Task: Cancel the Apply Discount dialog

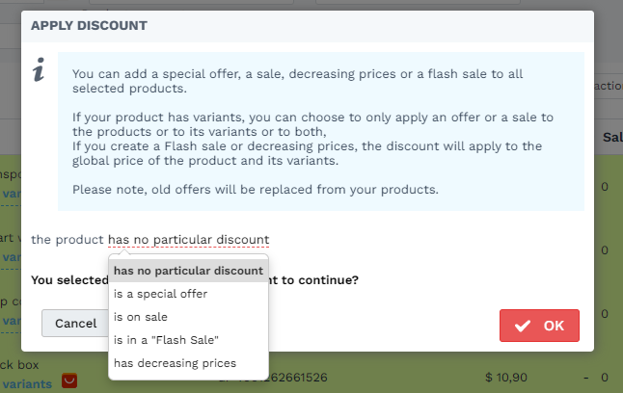Action: pos(75,323)
